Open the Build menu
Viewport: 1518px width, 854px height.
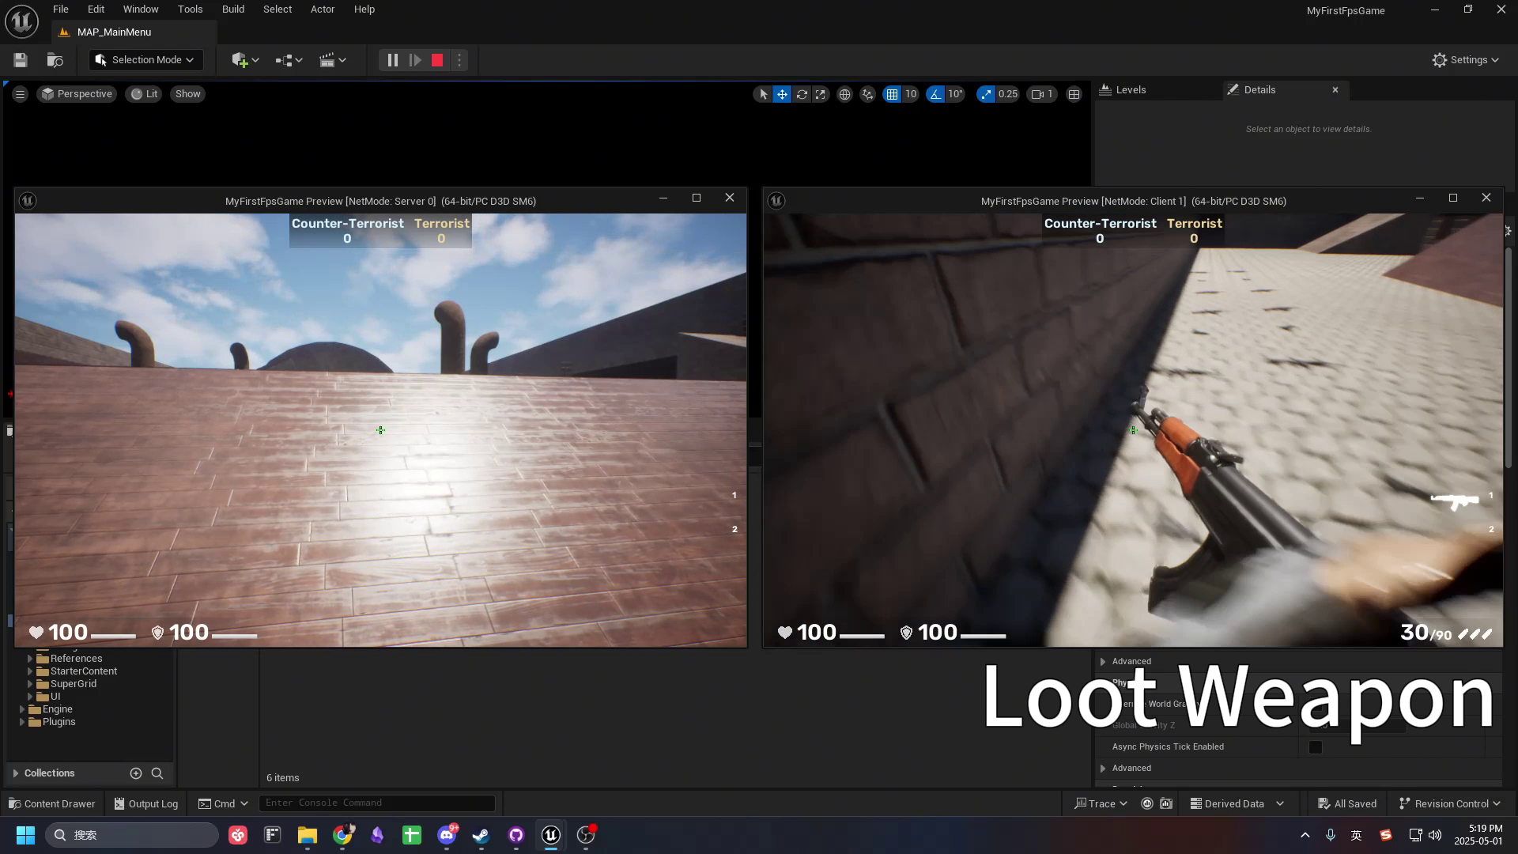(x=232, y=9)
